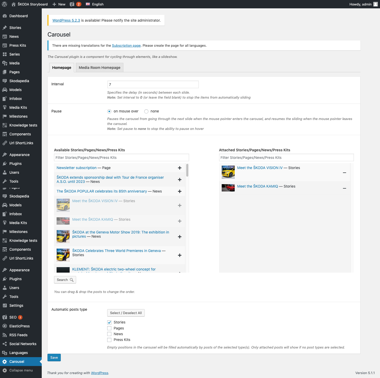Add Tour de France sponsorship news with plus
Screen dimensions: 380x378
(x=179, y=179)
